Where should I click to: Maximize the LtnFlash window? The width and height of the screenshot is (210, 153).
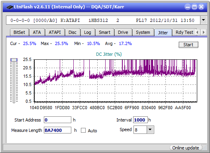point(194,7)
